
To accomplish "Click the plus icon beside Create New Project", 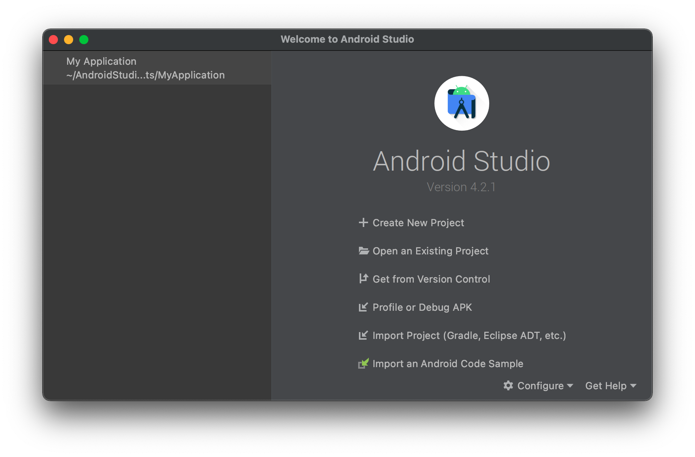I will coord(363,222).
